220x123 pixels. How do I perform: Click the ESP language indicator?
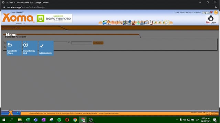tap(197, 120)
